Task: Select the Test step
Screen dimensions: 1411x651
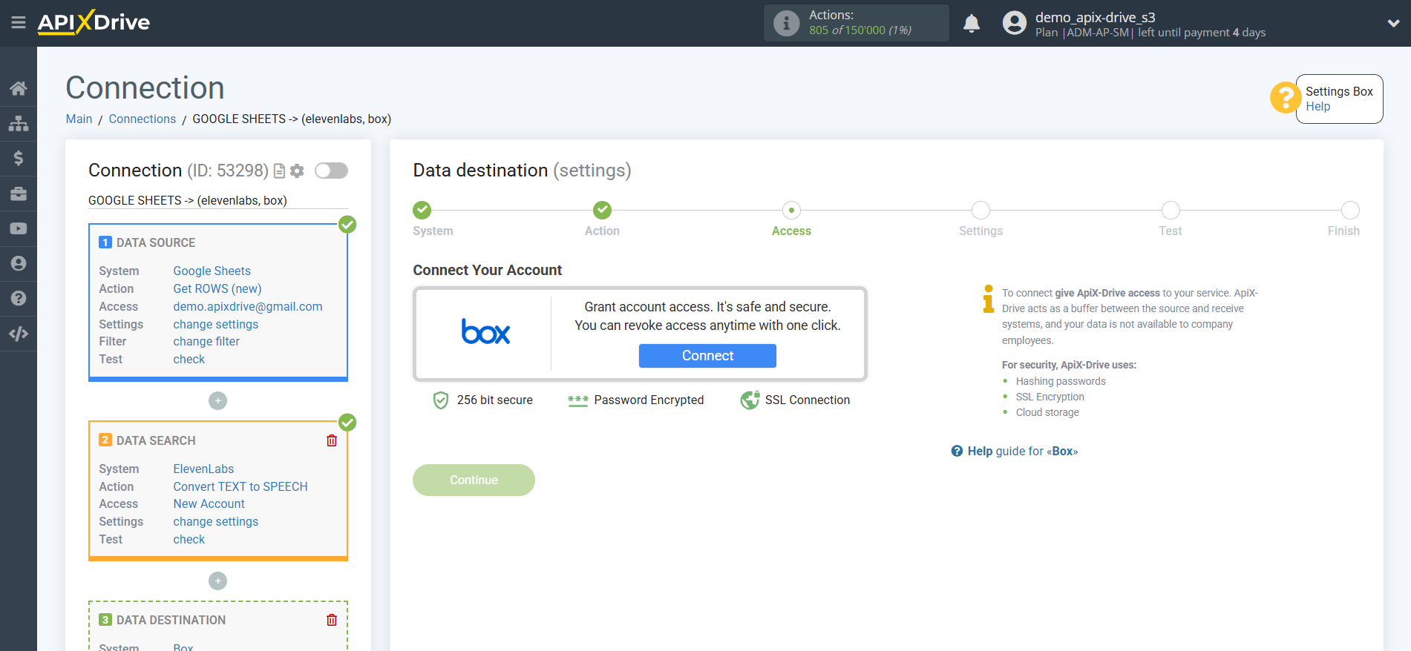Action: tap(1171, 210)
